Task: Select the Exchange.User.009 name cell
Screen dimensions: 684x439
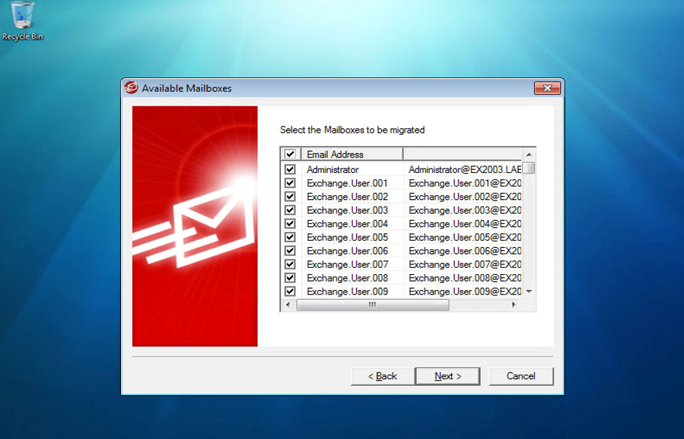Action: pos(353,291)
